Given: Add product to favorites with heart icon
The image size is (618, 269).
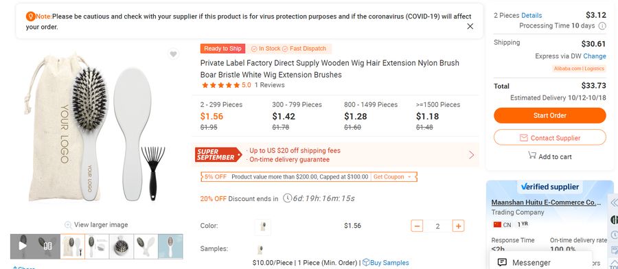Looking at the screenshot, I should point(174,54).
